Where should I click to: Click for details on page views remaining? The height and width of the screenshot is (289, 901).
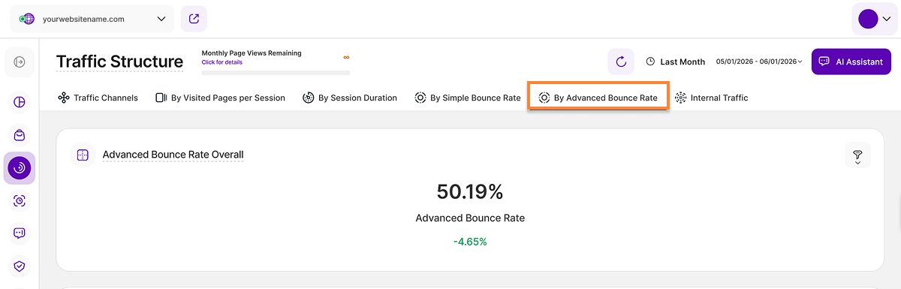[x=222, y=62]
